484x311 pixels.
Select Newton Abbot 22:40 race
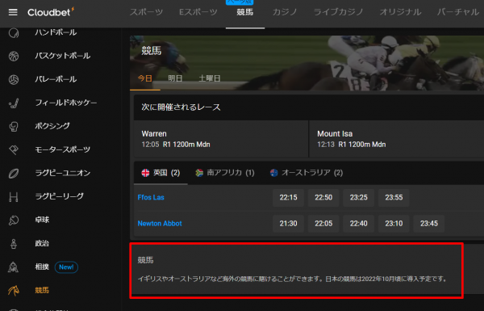coord(359,224)
